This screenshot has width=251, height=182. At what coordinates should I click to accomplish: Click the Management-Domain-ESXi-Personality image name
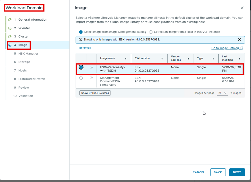(110, 81)
